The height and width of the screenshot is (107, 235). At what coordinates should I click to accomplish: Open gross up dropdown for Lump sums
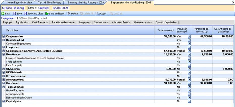(189, 47)
